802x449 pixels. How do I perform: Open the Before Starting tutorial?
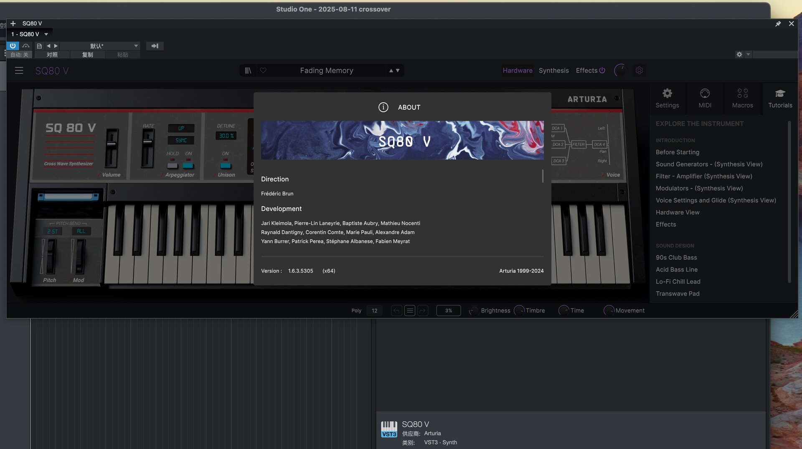677,152
